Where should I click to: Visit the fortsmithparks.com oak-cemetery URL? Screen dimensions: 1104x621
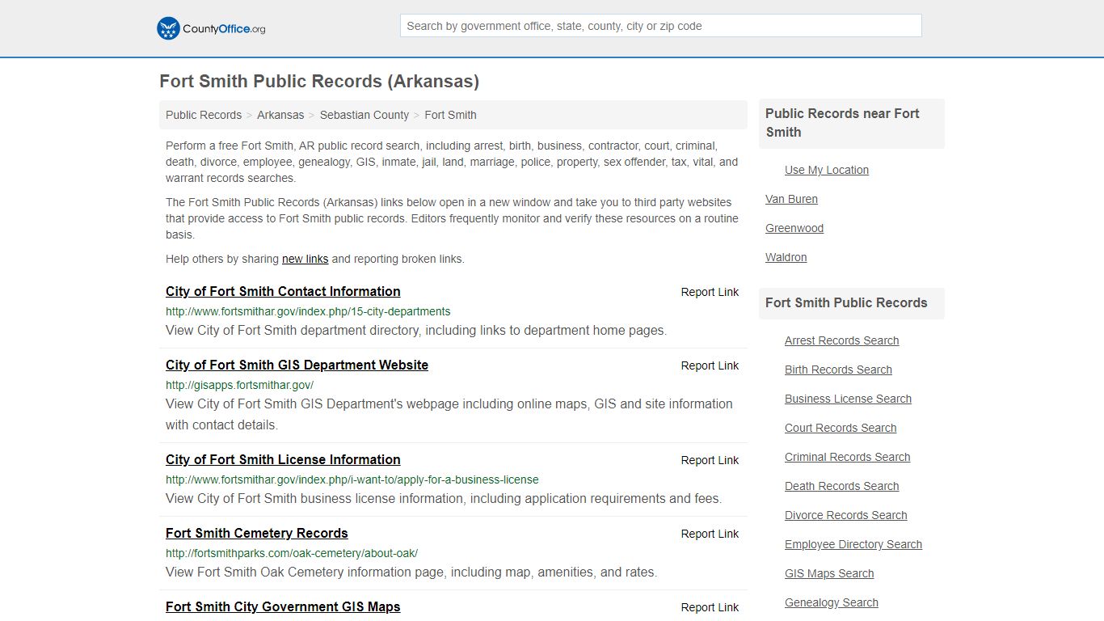292,553
